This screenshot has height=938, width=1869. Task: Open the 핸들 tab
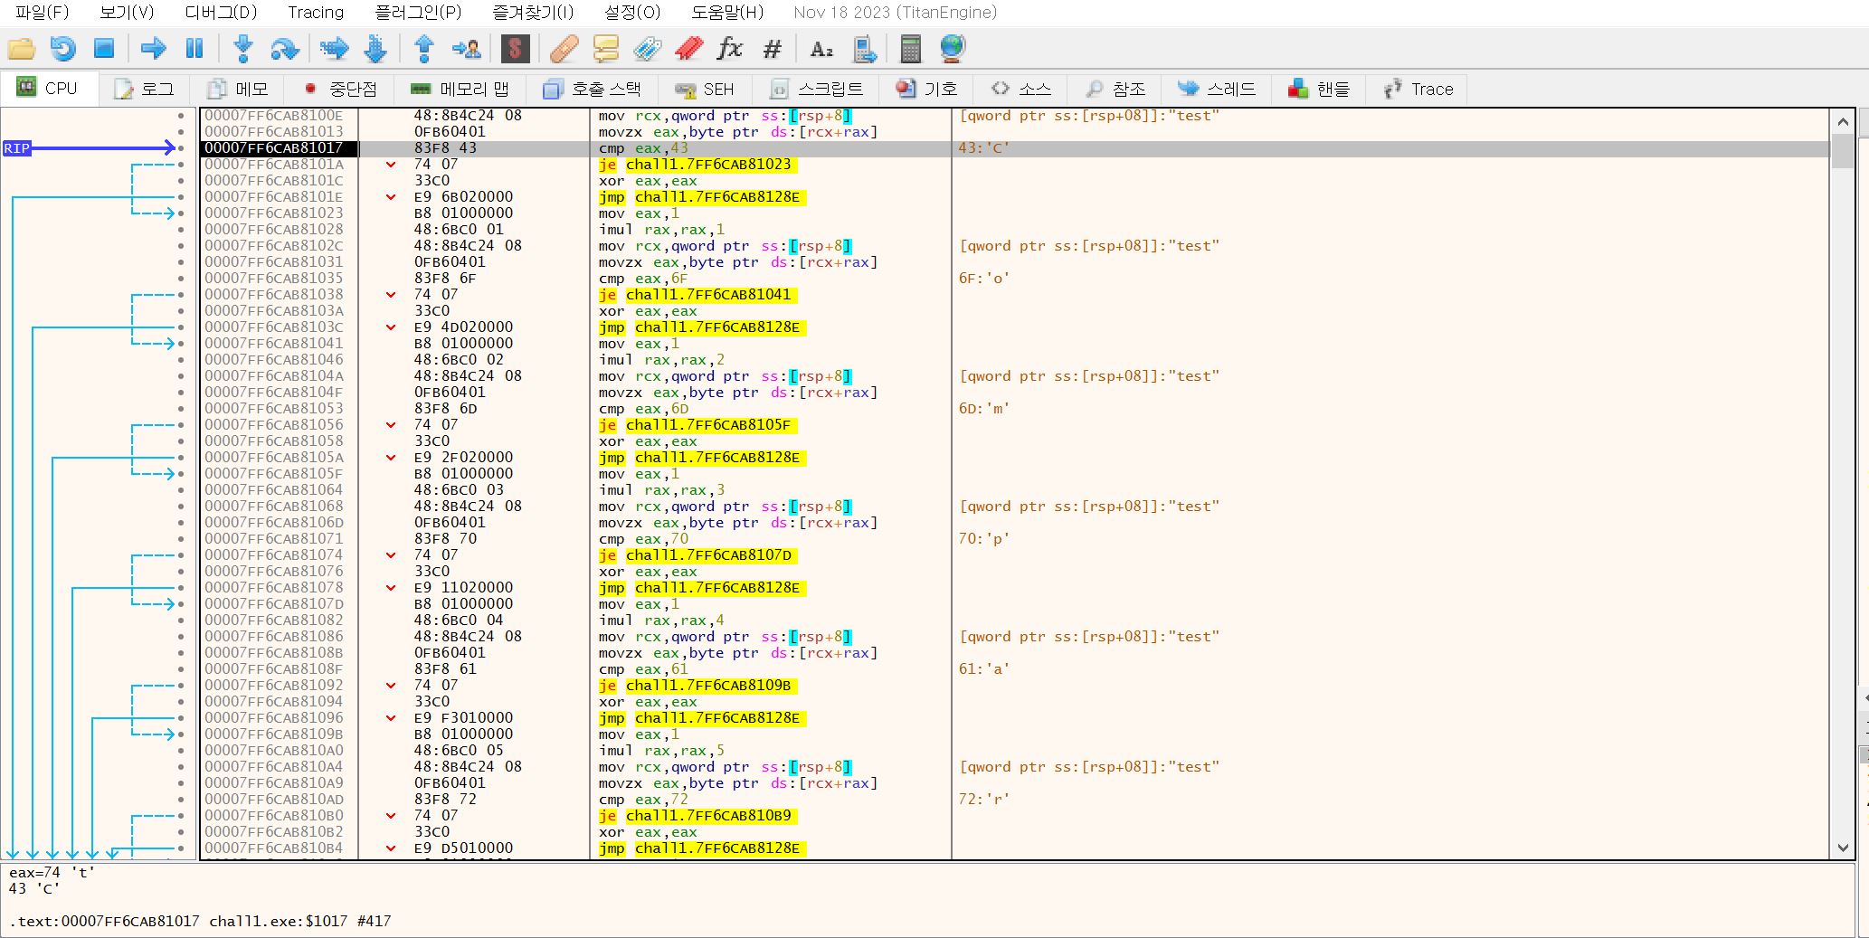(1319, 89)
